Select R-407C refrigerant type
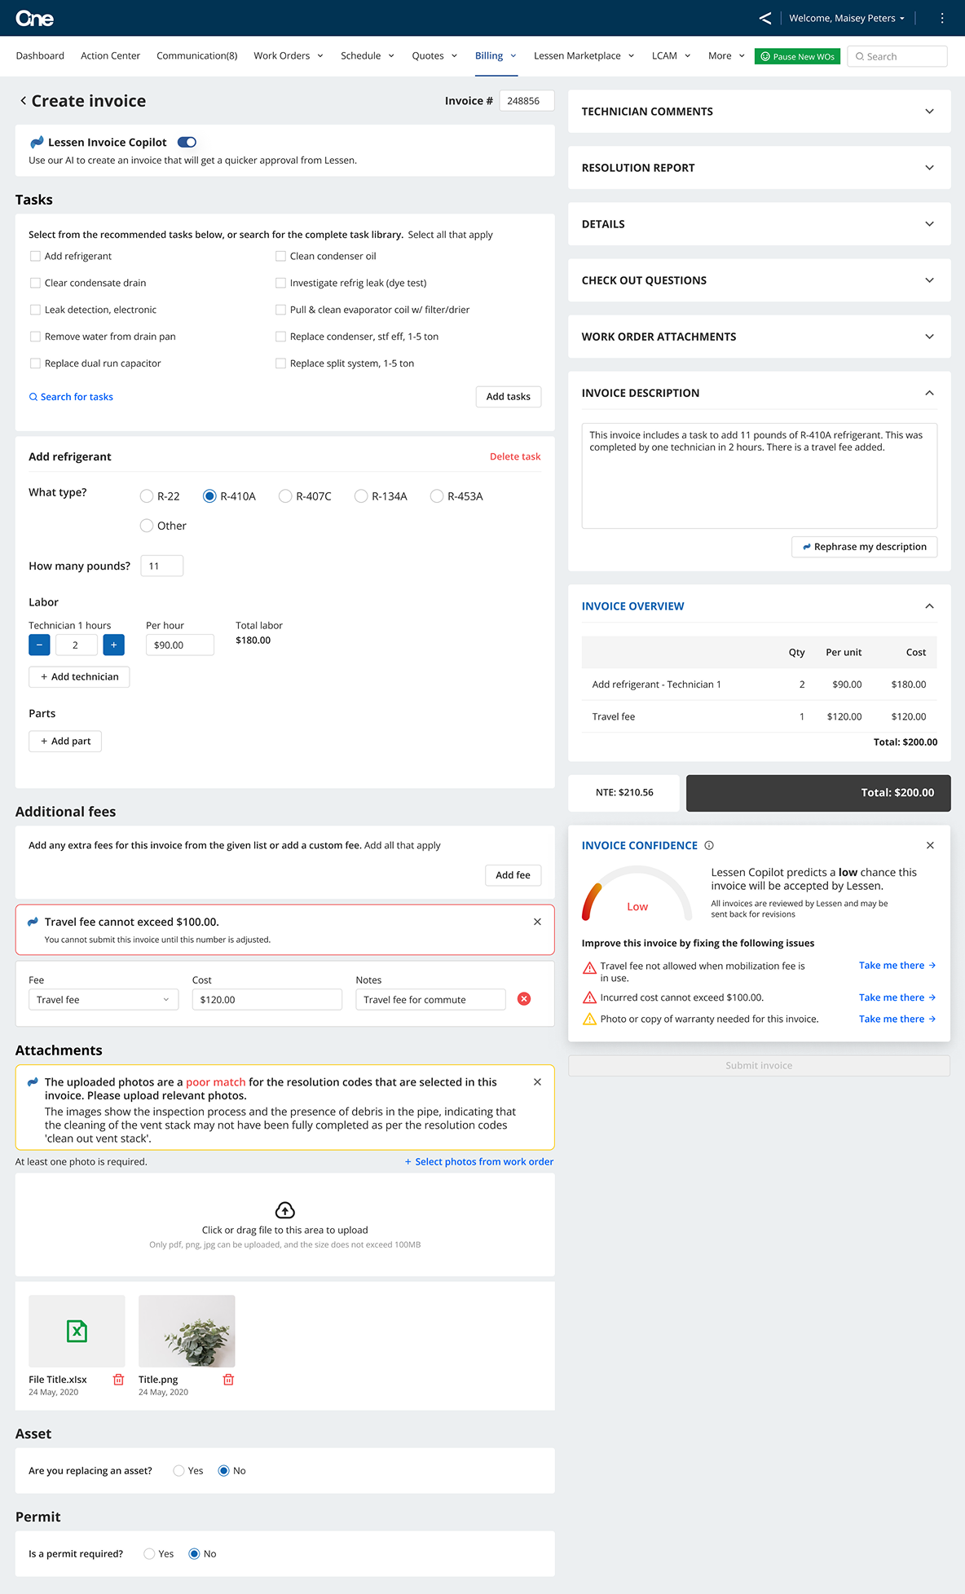965x1594 pixels. click(285, 495)
